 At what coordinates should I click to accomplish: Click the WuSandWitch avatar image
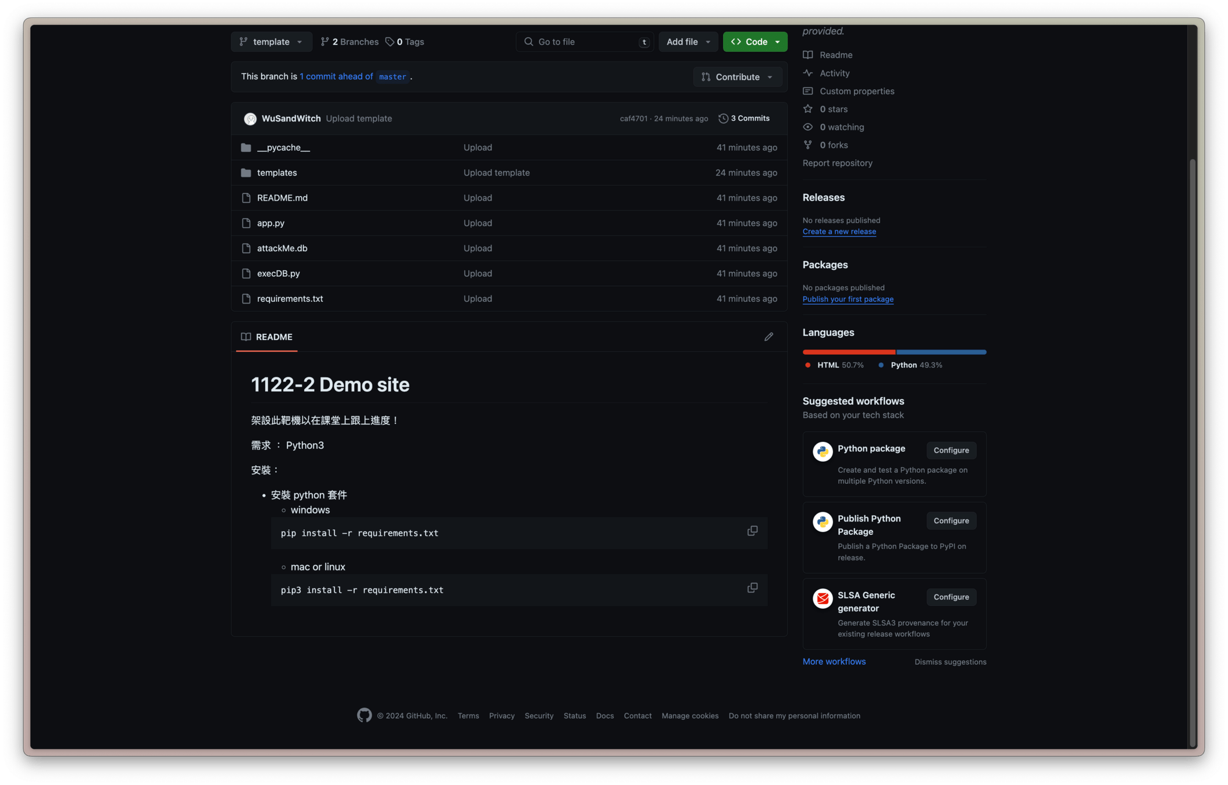pyautogui.click(x=250, y=119)
